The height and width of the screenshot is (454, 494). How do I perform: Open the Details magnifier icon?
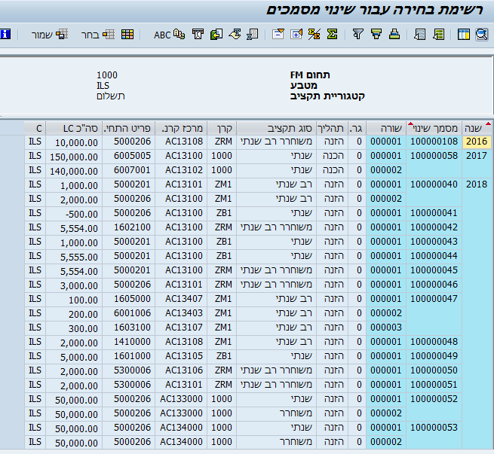click(482, 35)
